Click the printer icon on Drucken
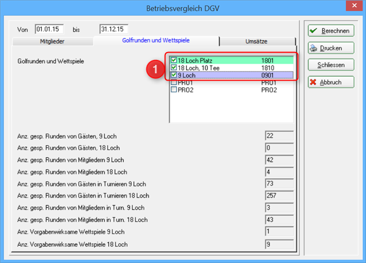 click(x=313, y=48)
